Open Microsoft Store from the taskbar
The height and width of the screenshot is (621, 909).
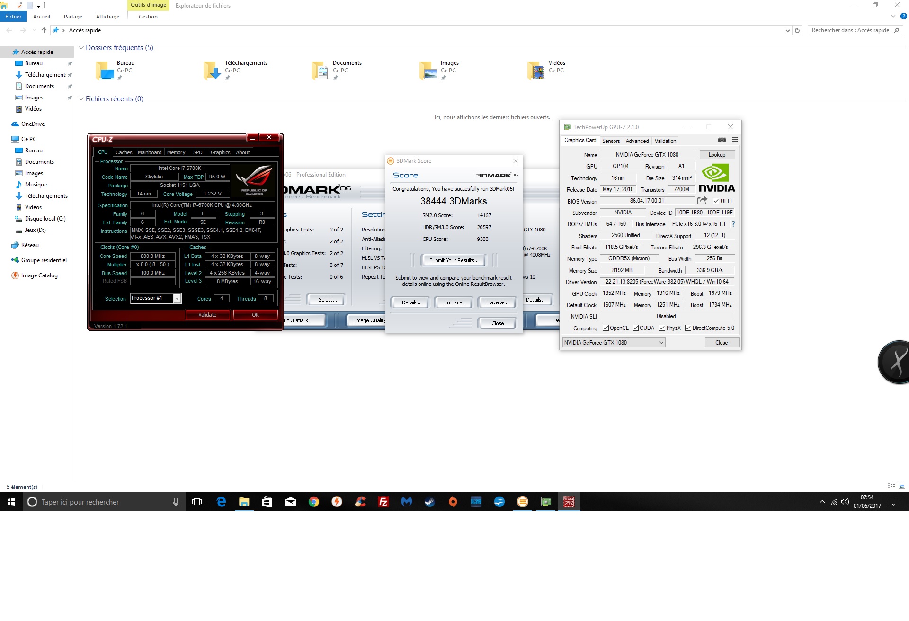click(267, 502)
